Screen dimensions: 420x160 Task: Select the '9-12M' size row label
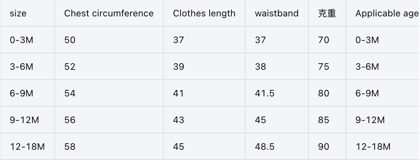pos(24,120)
